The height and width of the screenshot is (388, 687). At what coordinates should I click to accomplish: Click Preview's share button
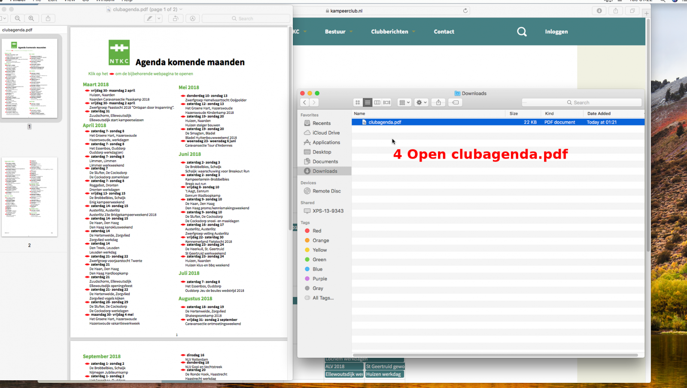(48, 18)
